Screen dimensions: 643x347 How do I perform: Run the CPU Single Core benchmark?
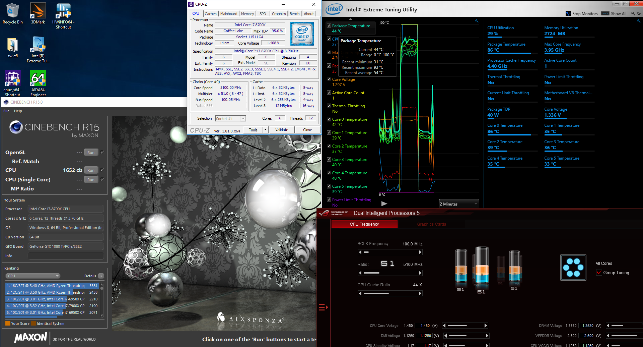click(x=91, y=180)
